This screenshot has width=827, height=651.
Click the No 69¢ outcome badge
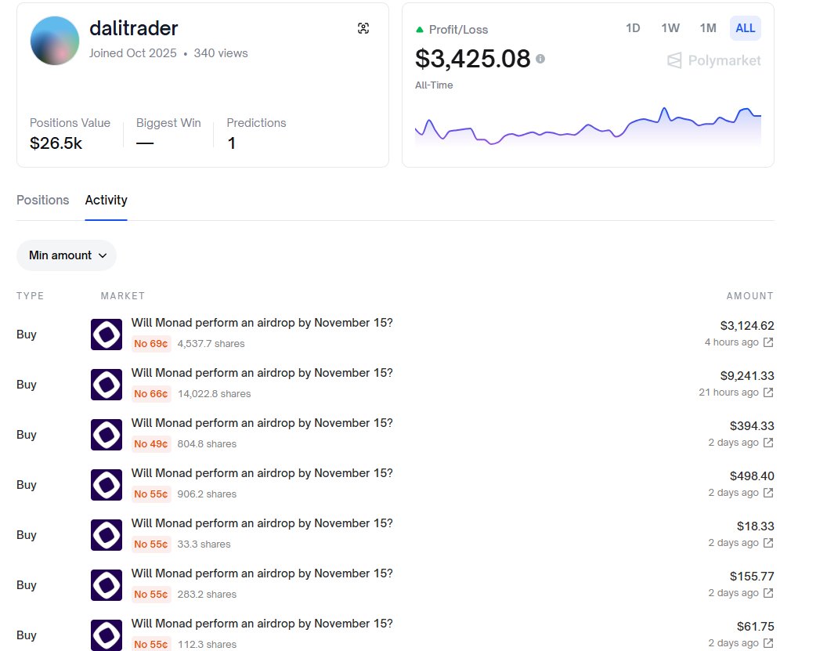pos(151,344)
